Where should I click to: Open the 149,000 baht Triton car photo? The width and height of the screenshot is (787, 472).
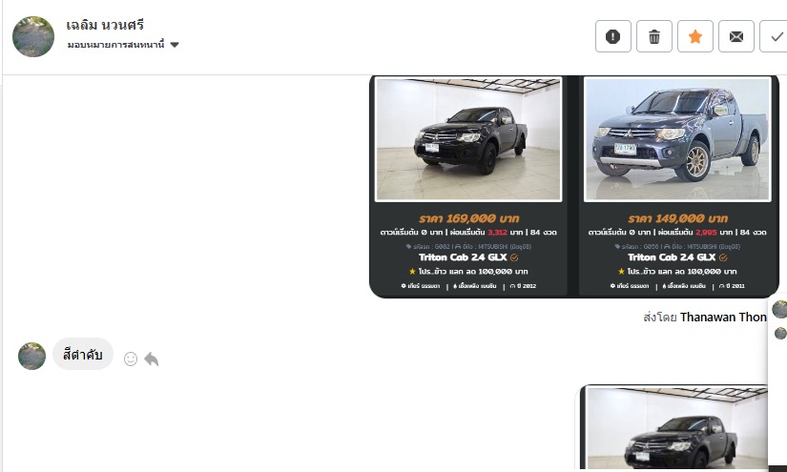click(677, 139)
